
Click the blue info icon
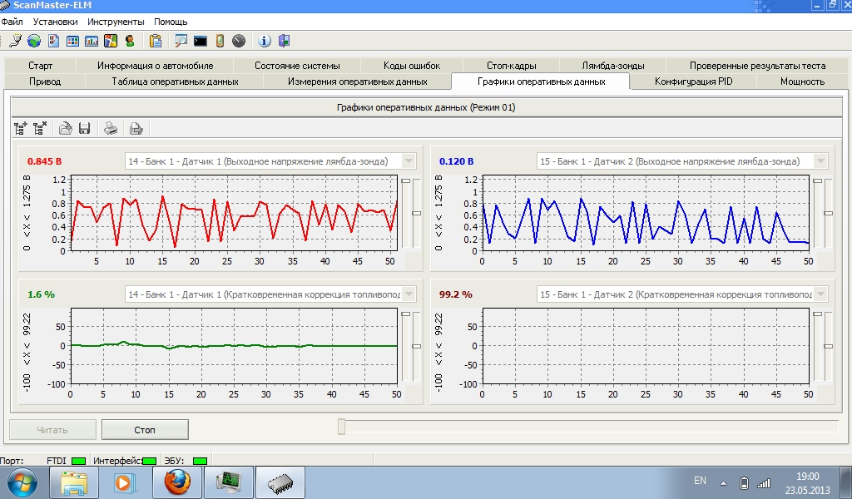pos(265,40)
